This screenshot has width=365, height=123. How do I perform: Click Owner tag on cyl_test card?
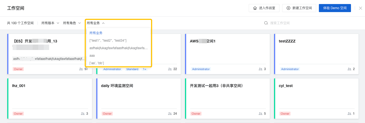pos(285,114)
